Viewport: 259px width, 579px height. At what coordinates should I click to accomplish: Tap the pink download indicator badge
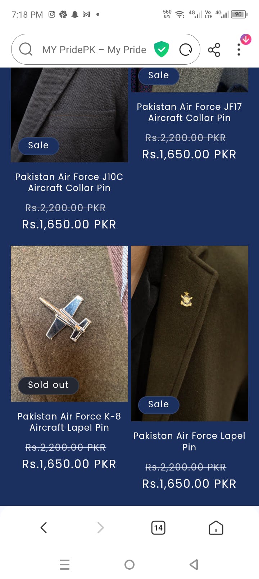[x=246, y=39]
